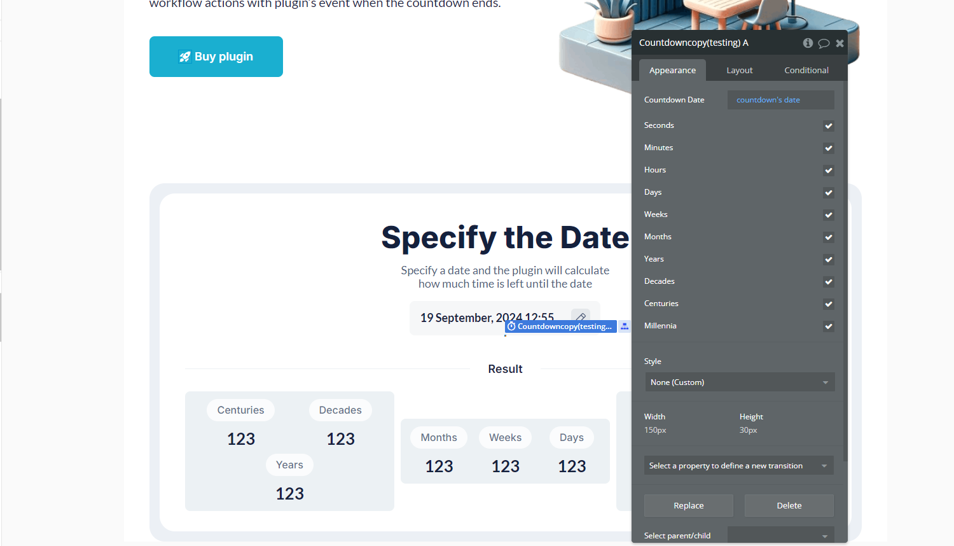Open the transition property dropdown

click(x=738, y=465)
